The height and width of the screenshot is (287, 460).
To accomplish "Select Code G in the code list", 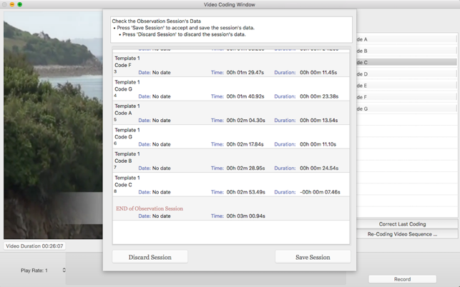I will (x=406, y=109).
